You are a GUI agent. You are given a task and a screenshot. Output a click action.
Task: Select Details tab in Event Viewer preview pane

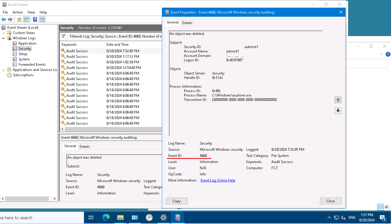[85, 146]
